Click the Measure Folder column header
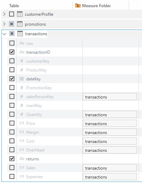Image resolution: width=142 pixels, height=186 pixels. [x=96, y=6]
